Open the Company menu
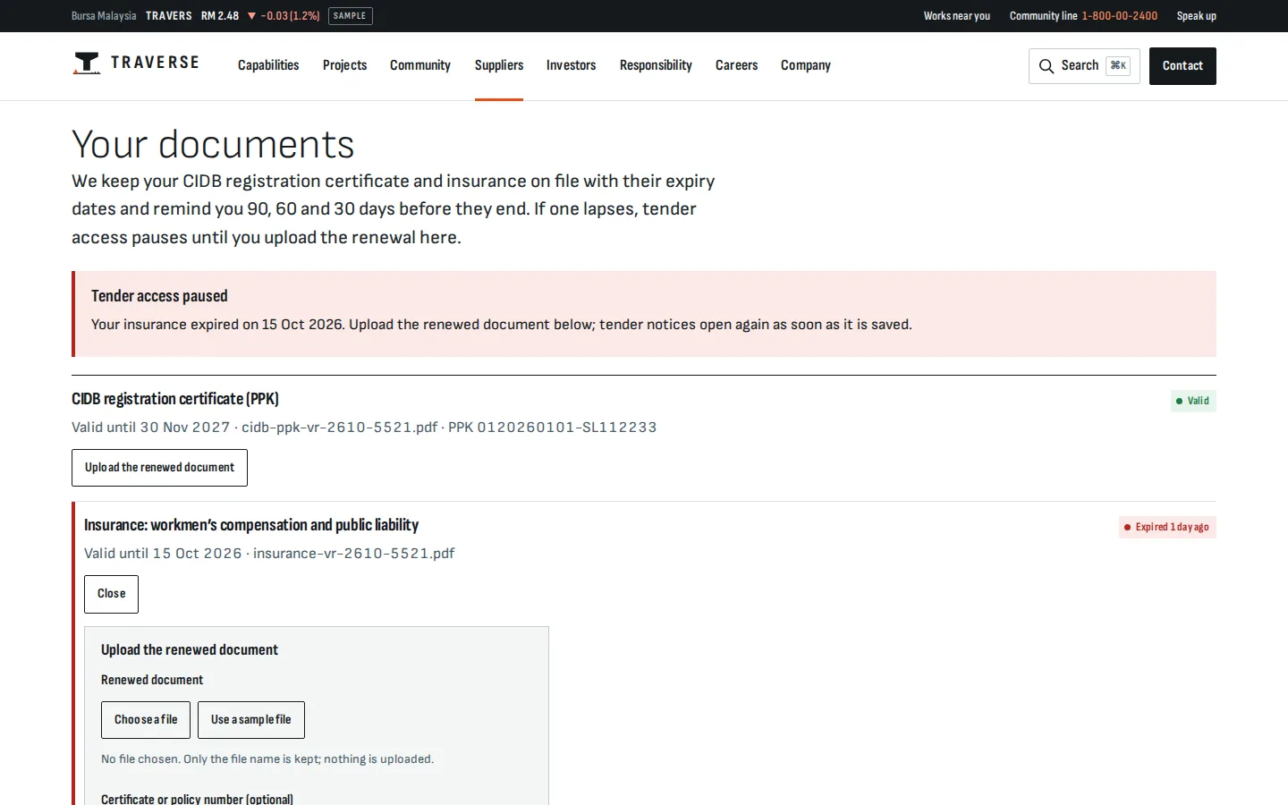 (805, 65)
